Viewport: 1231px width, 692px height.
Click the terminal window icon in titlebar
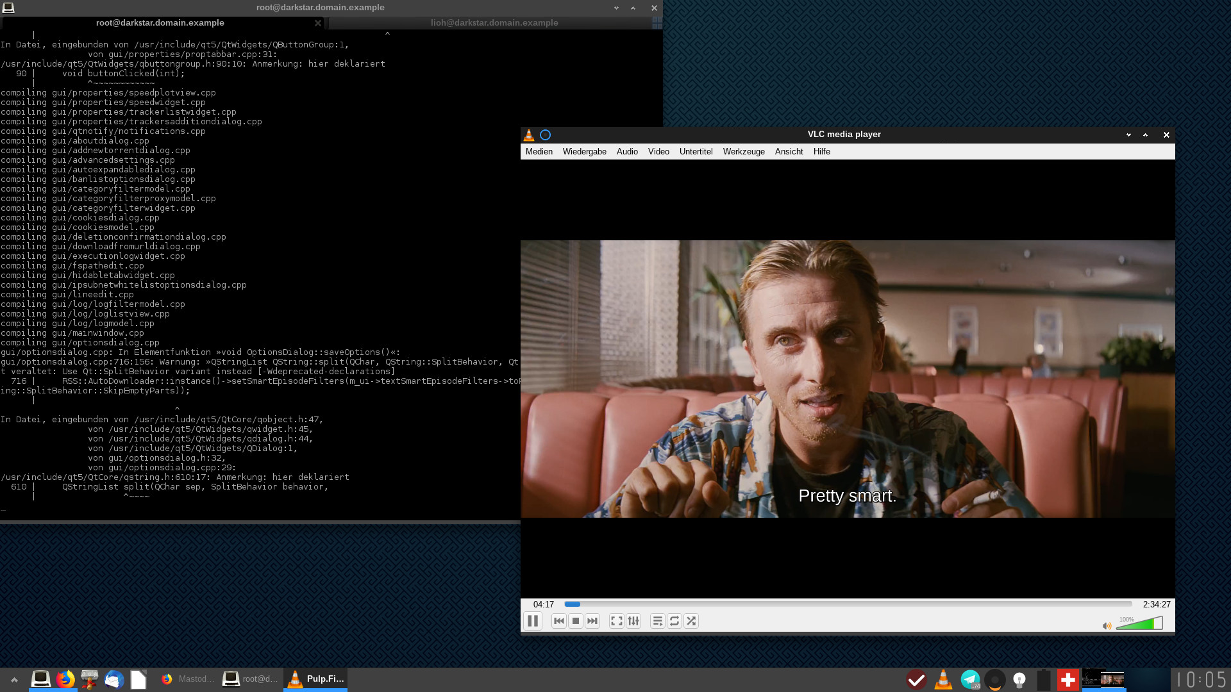(x=8, y=8)
